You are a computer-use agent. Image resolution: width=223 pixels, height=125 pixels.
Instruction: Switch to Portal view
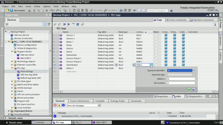point(14,123)
